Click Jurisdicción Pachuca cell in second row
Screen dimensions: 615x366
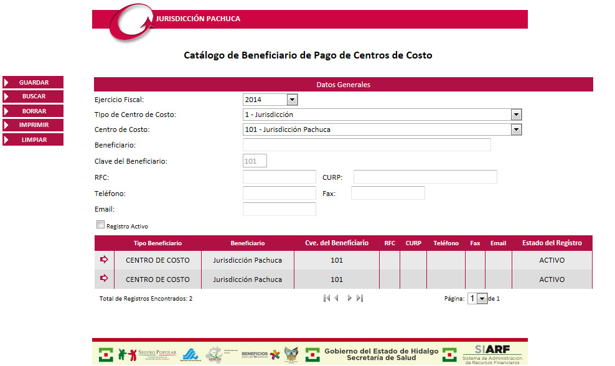(x=248, y=279)
